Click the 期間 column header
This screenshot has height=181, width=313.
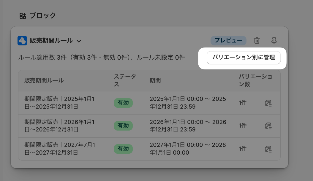pyautogui.click(x=155, y=81)
